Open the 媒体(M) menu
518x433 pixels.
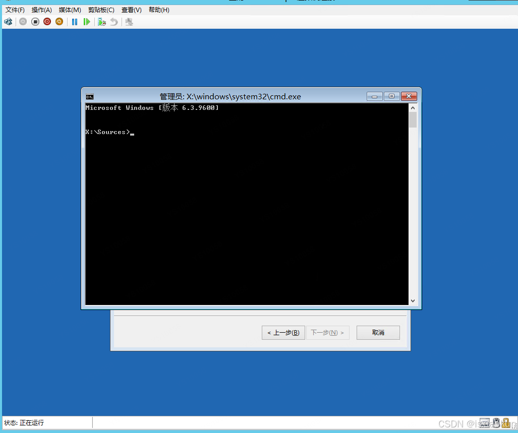pyautogui.click(x=70, y=10)
